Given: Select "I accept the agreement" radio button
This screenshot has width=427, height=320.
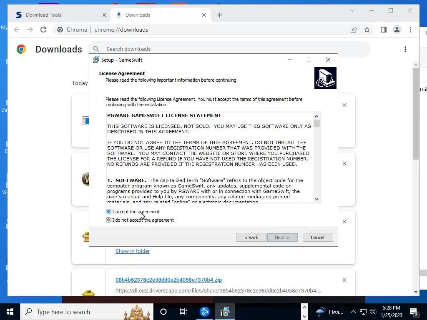Looking at the screenshot, I should pyautogui.click(x=109, y=211).
